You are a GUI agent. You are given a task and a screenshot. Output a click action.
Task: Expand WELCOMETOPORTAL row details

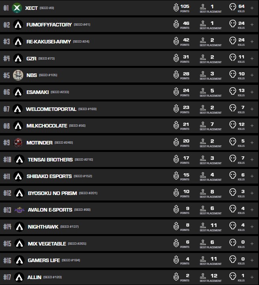(252, 109)
